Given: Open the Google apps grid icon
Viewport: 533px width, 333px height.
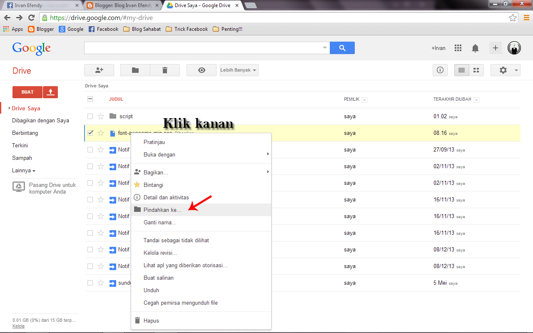Looking at the screenshot, I should pyautogui.click(x=458, y=48).
